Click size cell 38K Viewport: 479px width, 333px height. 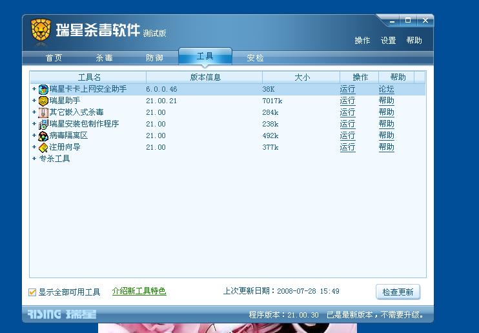(x=269, y=89)
